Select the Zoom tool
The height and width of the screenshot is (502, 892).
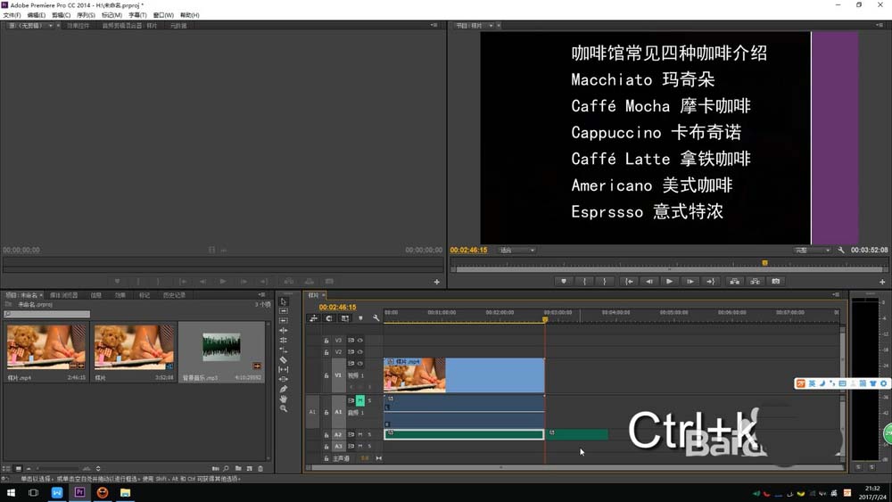tap(284, 408)
